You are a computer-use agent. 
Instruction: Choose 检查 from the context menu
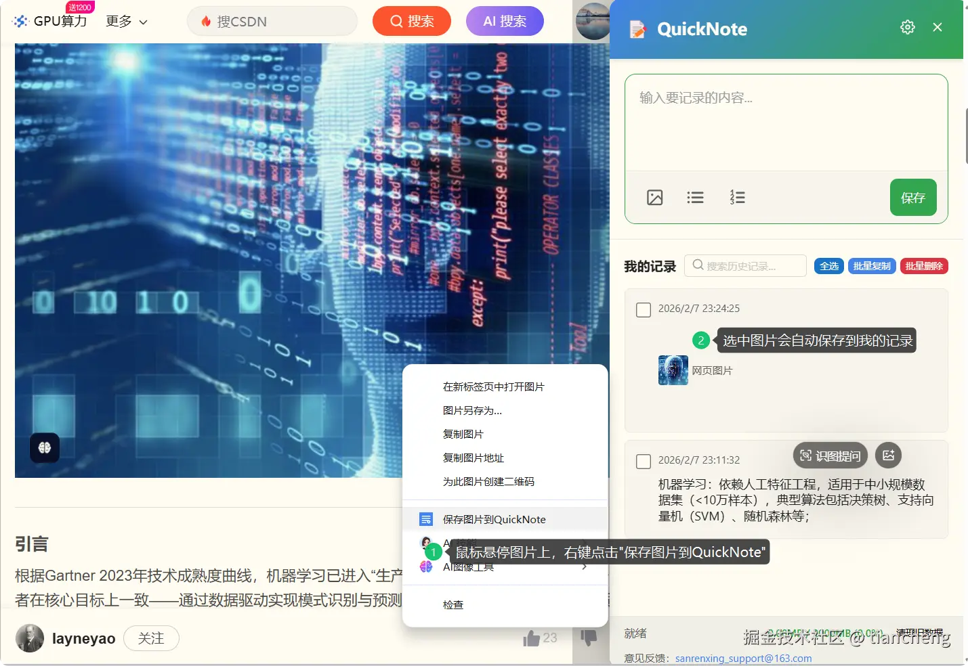(453, 604)
